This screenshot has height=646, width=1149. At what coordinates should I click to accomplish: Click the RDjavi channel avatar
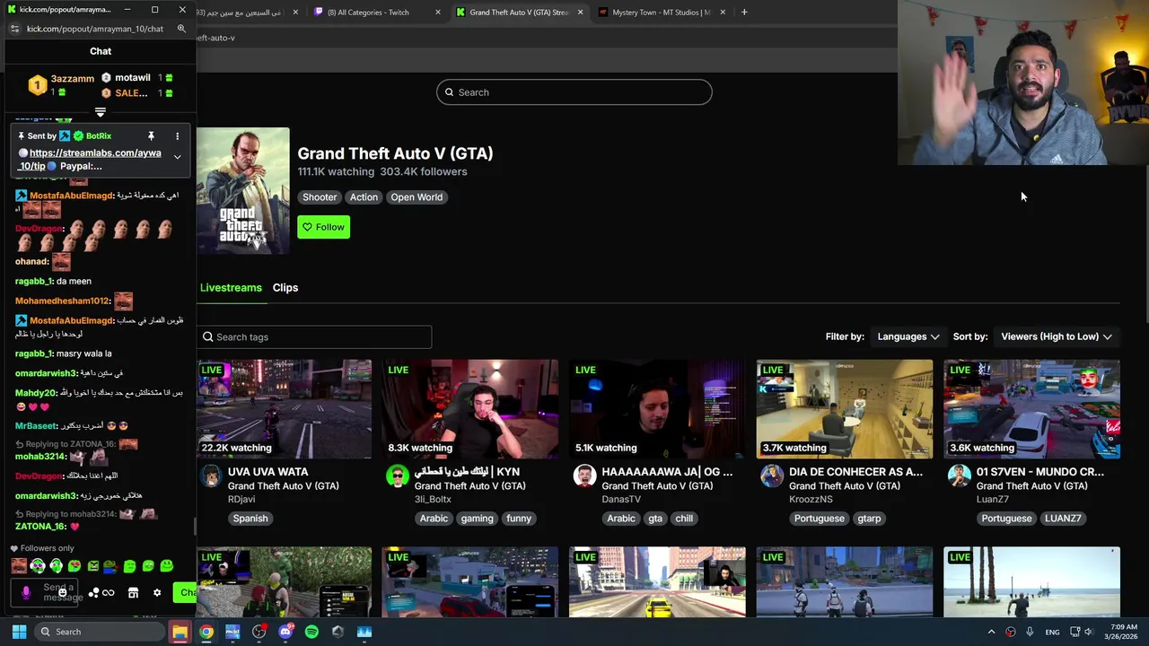(211, 476)
